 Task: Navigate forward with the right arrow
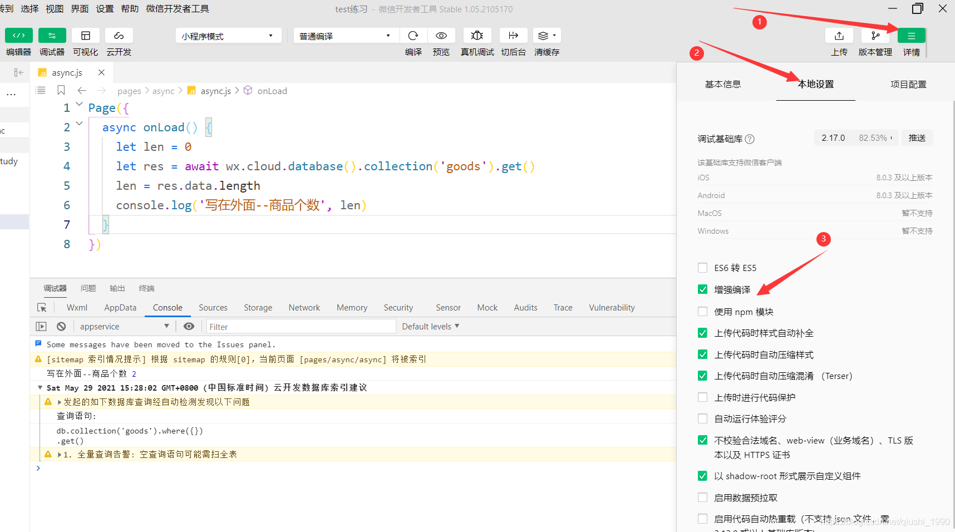pyautogui.click(x=101, y=90)
